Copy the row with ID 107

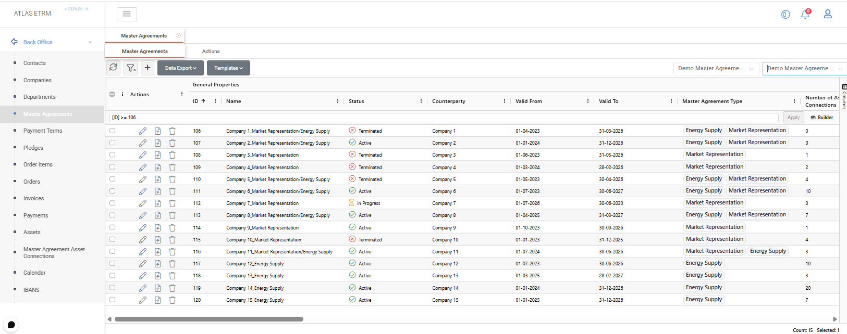(x=158, y=143)
